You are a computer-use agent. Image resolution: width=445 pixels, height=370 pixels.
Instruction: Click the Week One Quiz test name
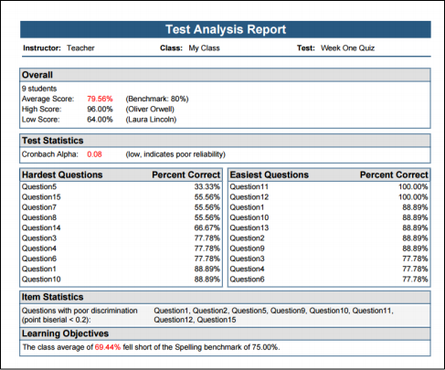347,48
